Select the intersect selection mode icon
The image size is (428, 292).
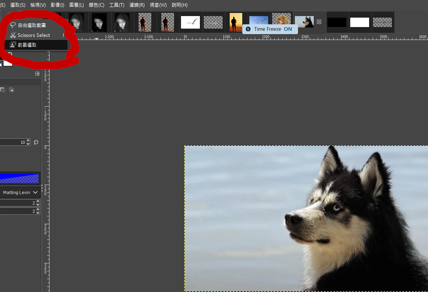pyautogui.click(x=12, y=90)
